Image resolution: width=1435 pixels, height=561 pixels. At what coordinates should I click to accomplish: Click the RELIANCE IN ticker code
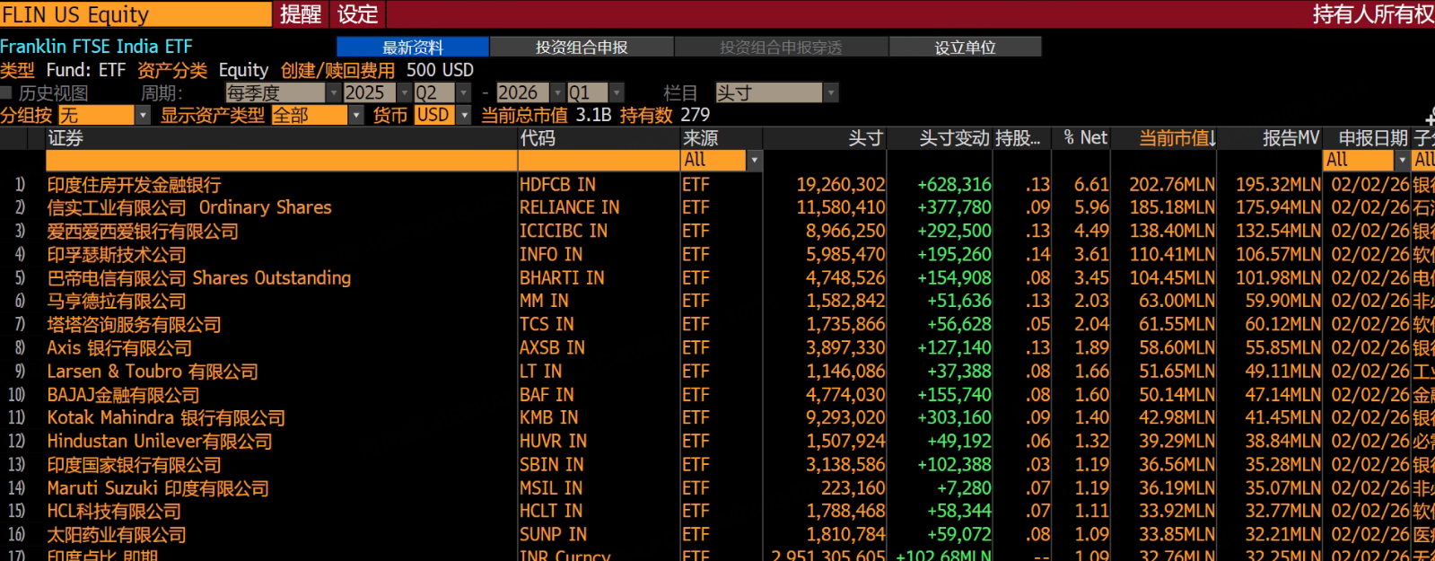569,207
